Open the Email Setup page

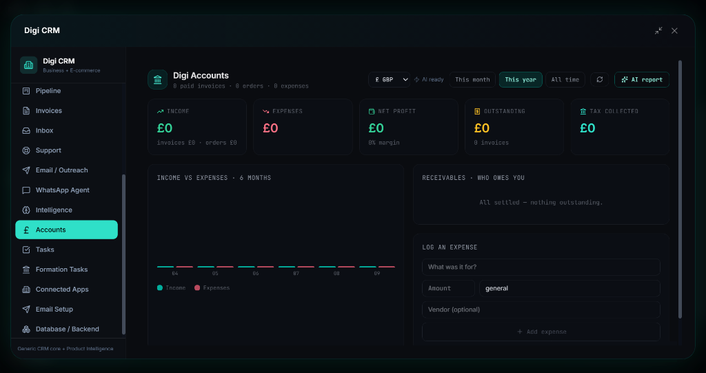point(67,309)
